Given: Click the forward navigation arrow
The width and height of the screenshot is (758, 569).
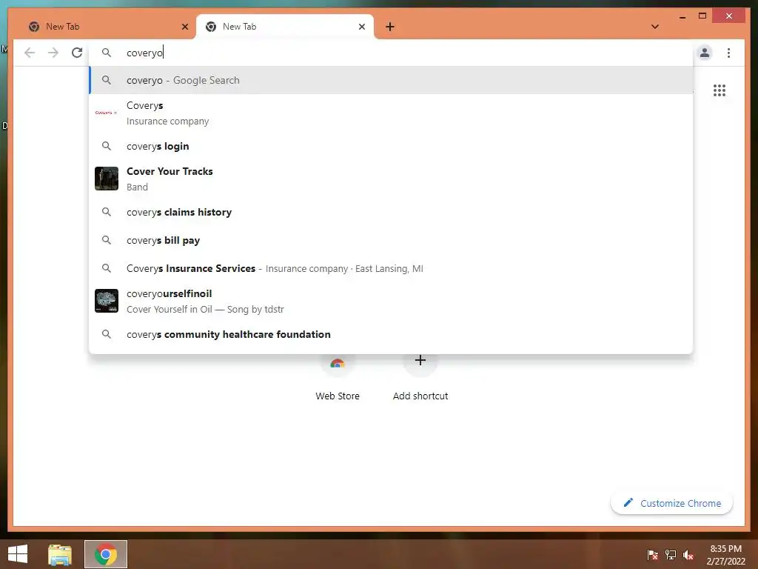Looking at the screenshot, I should point(53,53).
